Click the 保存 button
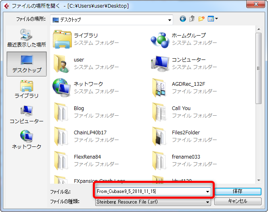 point(238,191)
